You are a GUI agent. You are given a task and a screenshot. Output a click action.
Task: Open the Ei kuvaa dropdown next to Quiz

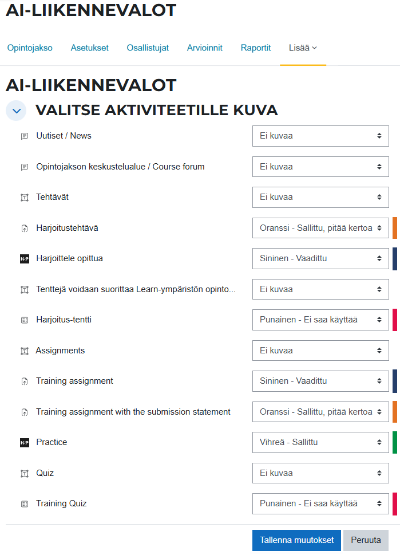click(x=320, y=473)
